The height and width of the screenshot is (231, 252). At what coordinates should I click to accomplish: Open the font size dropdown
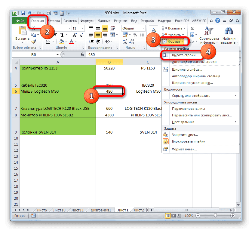[x=82, y=28]
